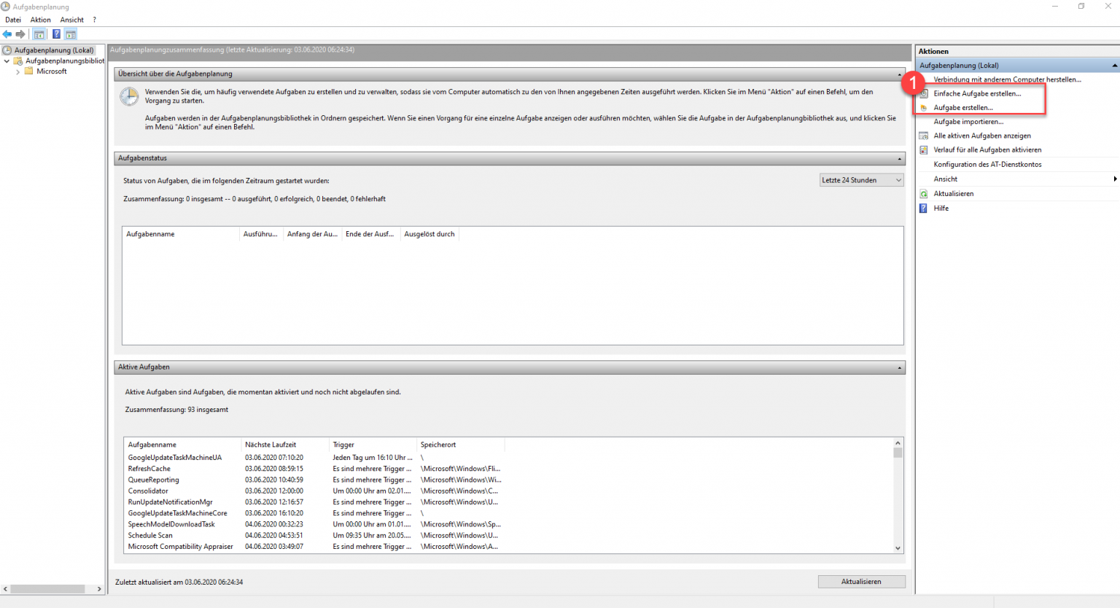
Task: Click the Hilfe icon in the Aktionen pane
Action: coord(923,208)
